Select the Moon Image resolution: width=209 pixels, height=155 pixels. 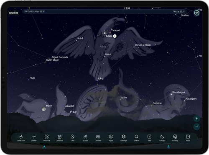pyautogui.click(x=44, y=109)
